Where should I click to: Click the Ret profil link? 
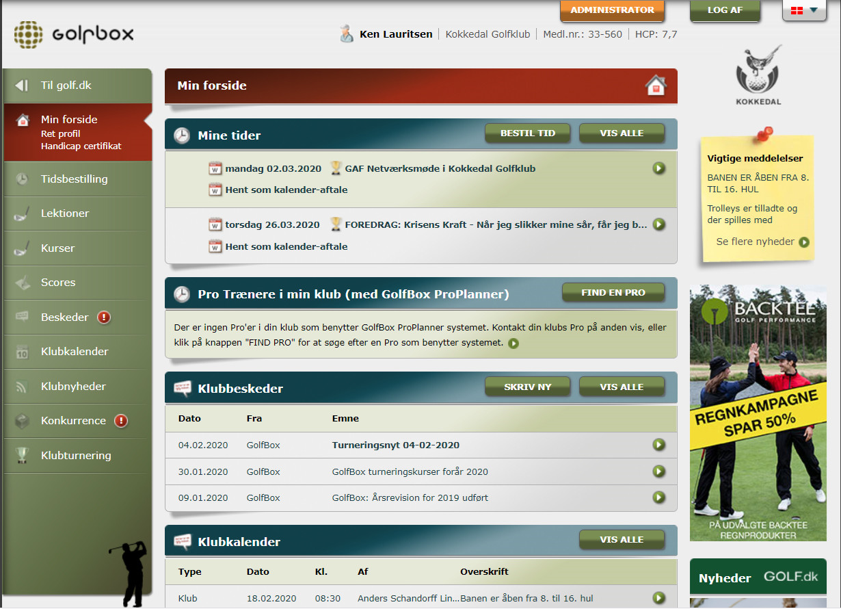point(60,133)
